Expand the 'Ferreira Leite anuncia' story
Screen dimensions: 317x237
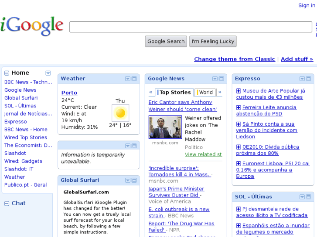pyautogui.click(x=239, y=107)
